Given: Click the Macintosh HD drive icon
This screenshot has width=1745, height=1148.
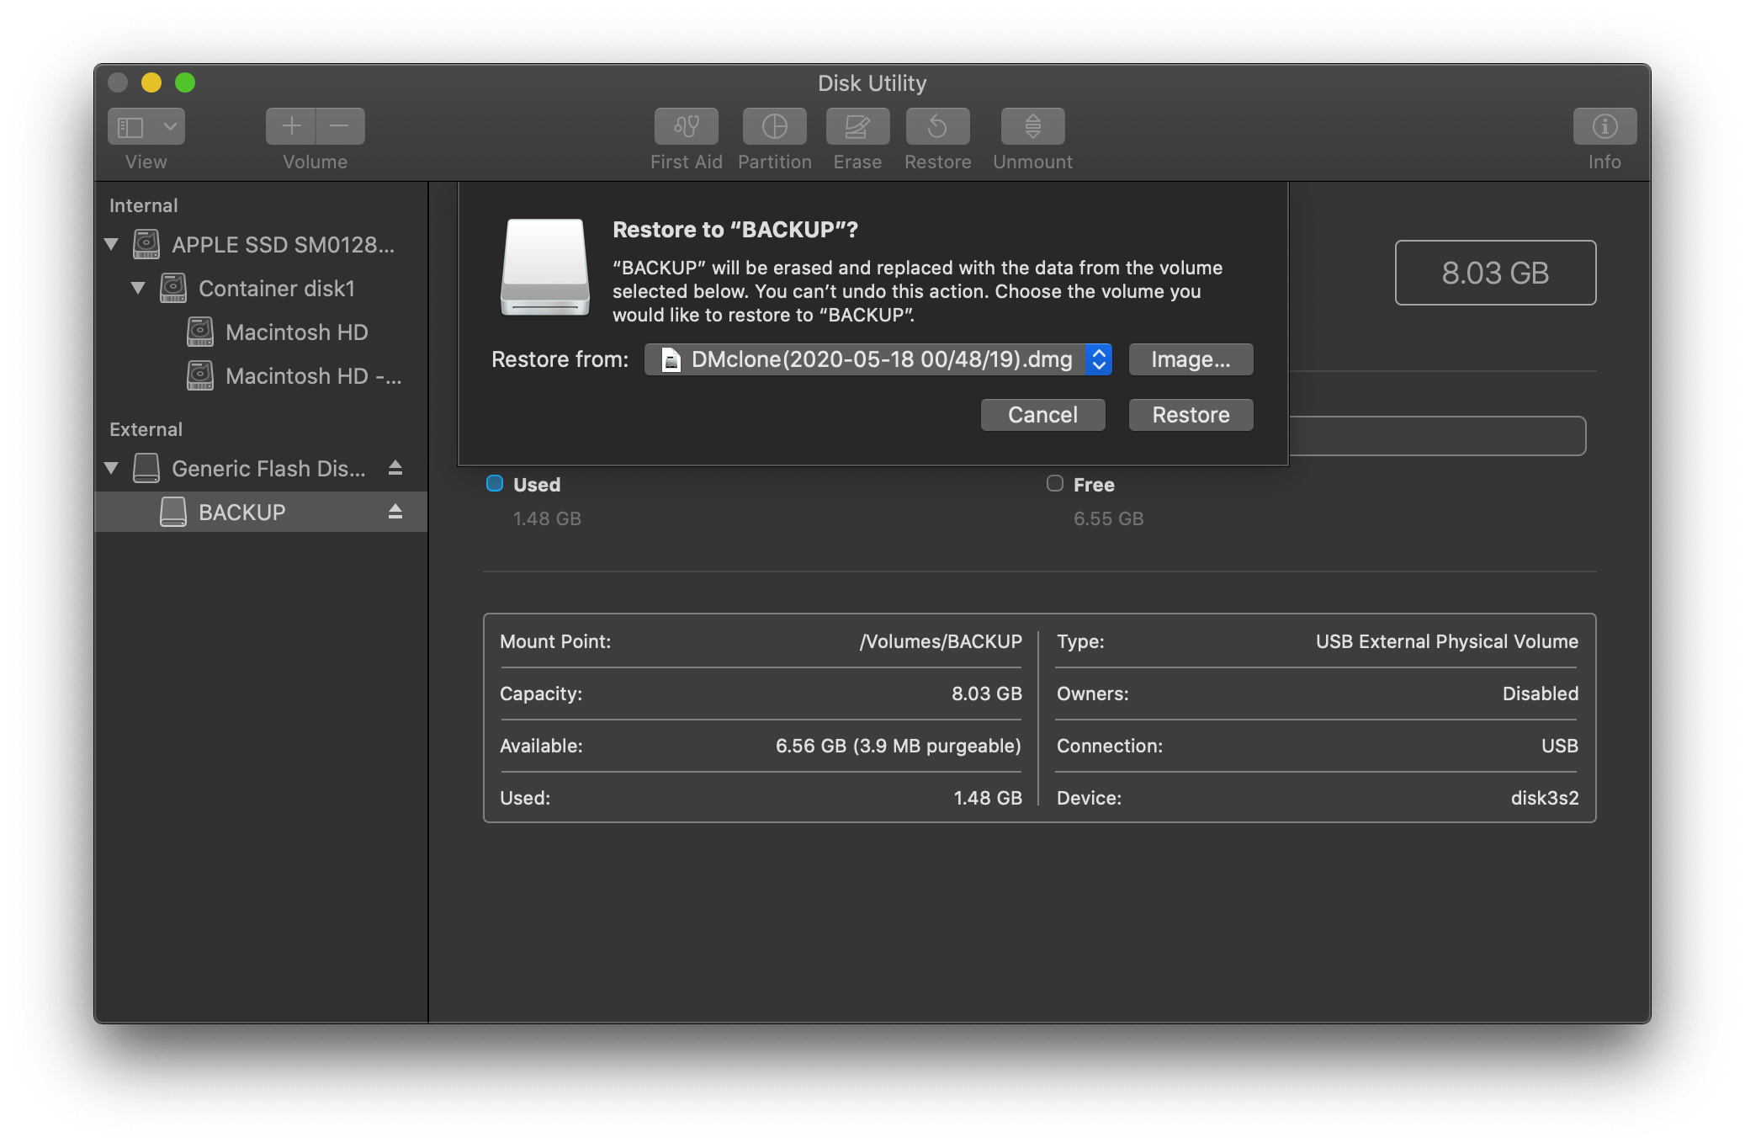Looking at the screenshot, I should 200,332.
